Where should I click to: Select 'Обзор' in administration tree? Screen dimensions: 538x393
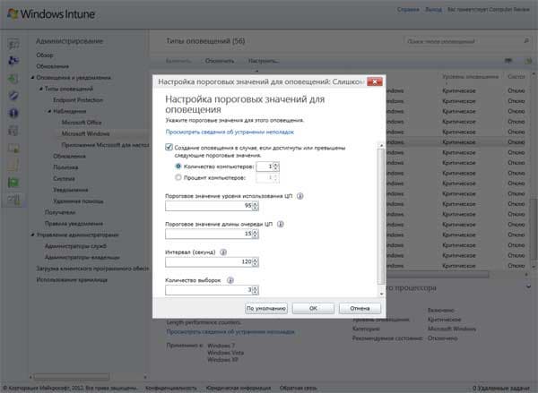(x=45, y=56)
